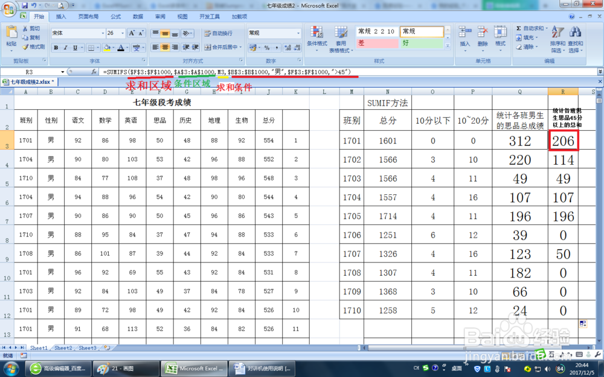This screenshot has height=377, width=604.
Task: Toggle italic formatting
Action: click(65, 47)
